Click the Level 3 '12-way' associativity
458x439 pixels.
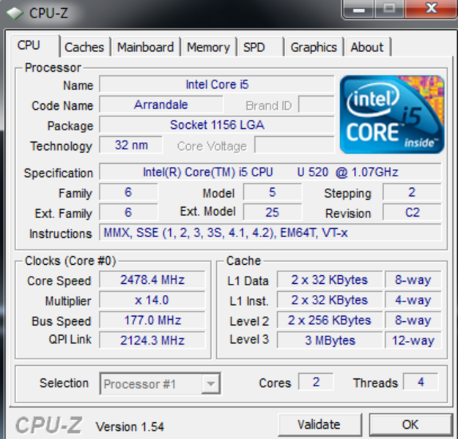pyautogui.click(x=413, y=340)
